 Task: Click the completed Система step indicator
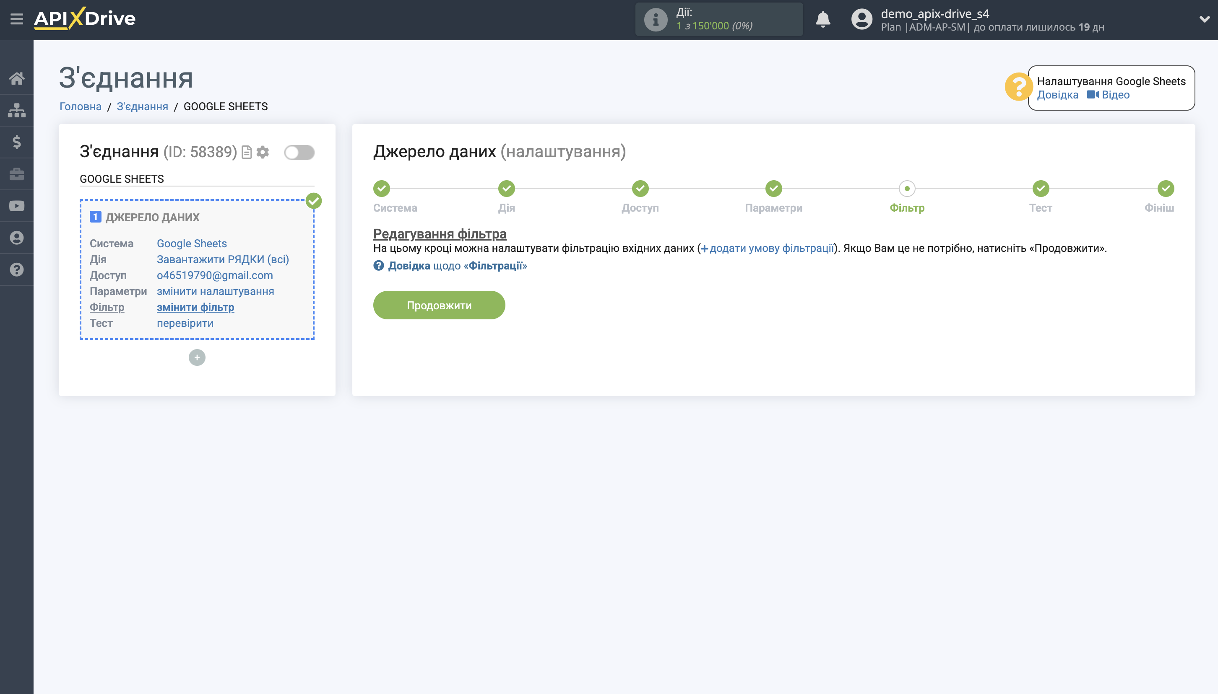(x=382, y=189)
